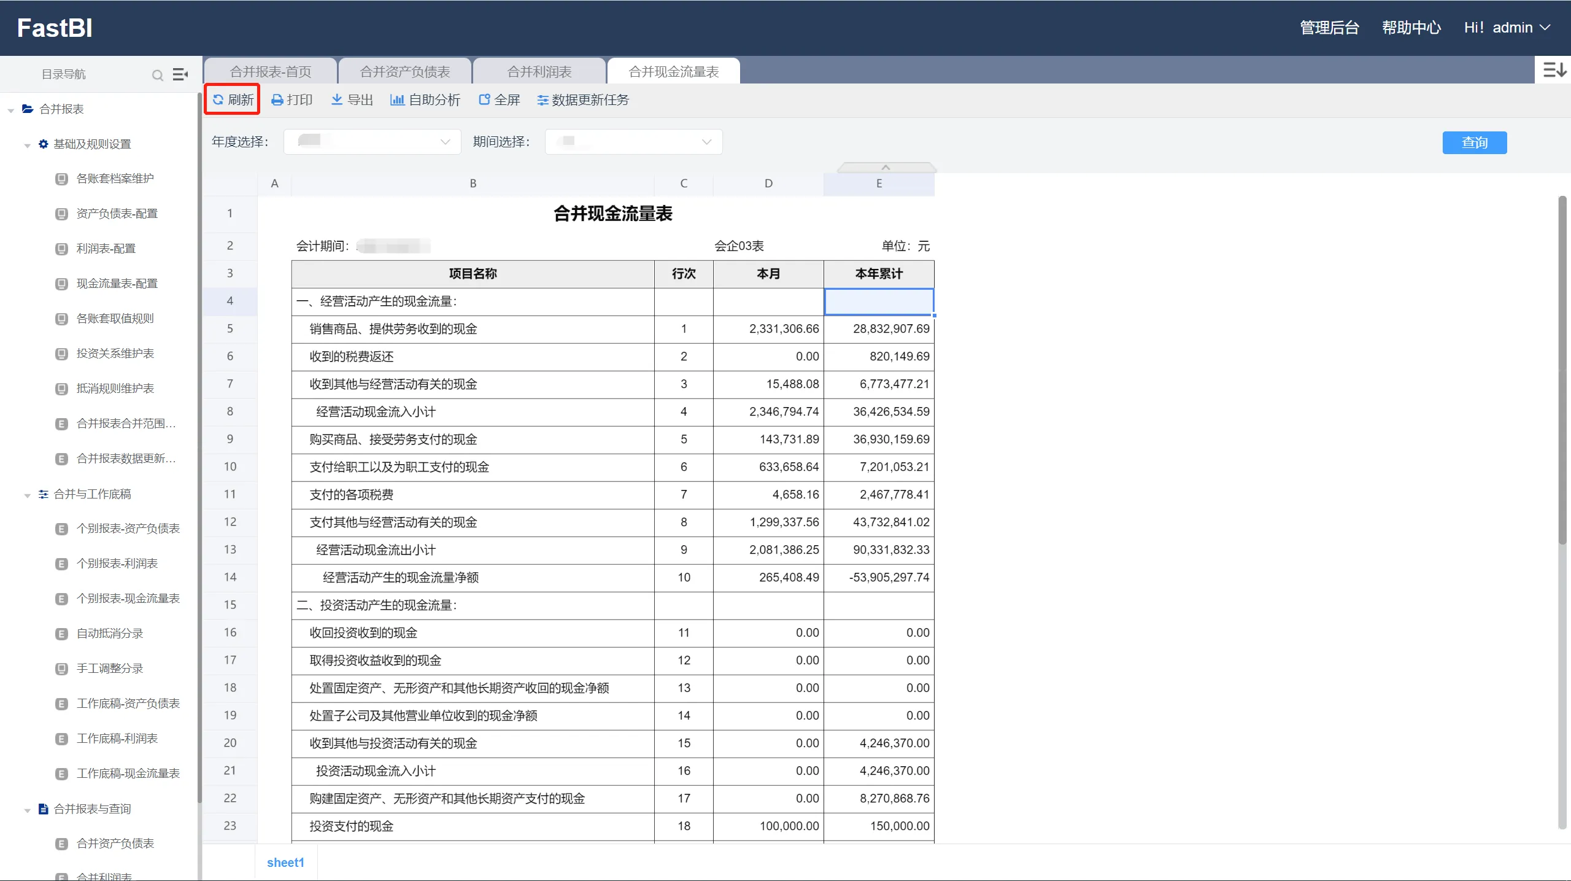
Task: Click the 打印 printer icon
Action: pos(277,100)
